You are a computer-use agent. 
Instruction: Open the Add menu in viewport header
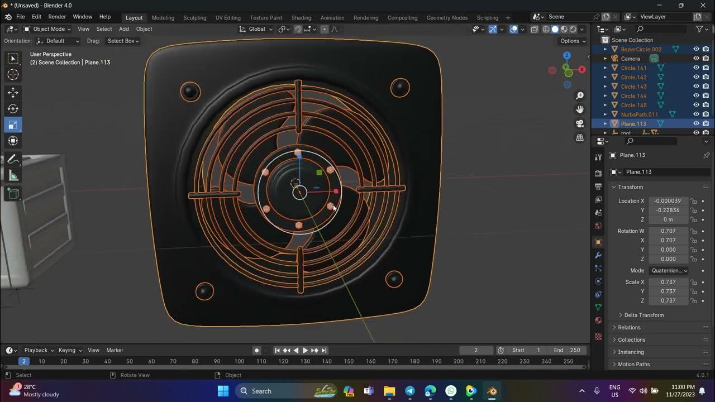(124, 29)
